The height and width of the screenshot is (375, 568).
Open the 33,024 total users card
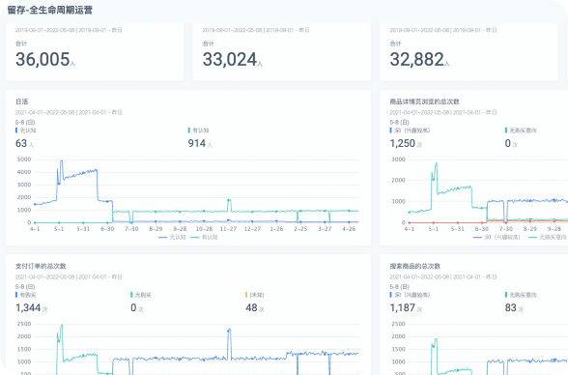[x=281, y=52]
